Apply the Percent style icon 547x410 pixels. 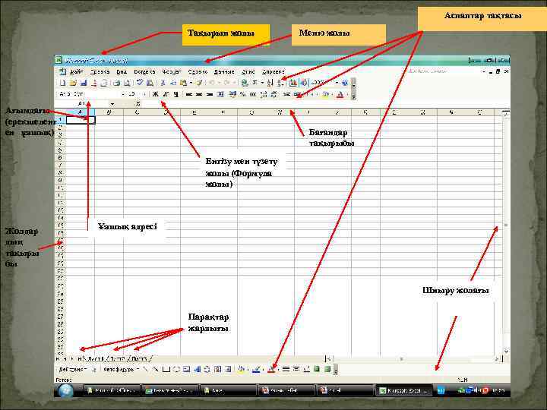pyautogui.click(x=242, y=94)
